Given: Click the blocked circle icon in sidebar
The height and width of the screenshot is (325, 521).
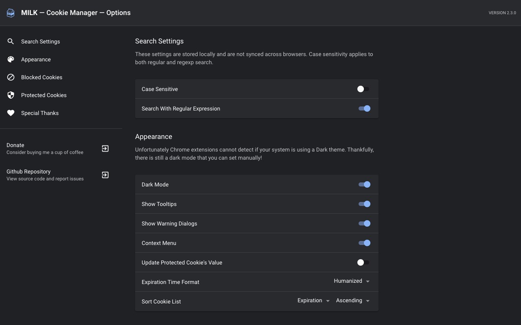Looking at the screenshot, I should (11, 77).
